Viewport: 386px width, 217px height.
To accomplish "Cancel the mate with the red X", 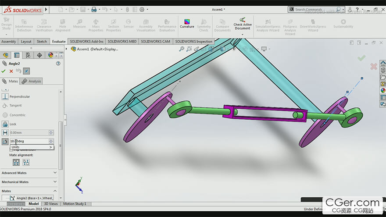I will (x=11, y=71).
